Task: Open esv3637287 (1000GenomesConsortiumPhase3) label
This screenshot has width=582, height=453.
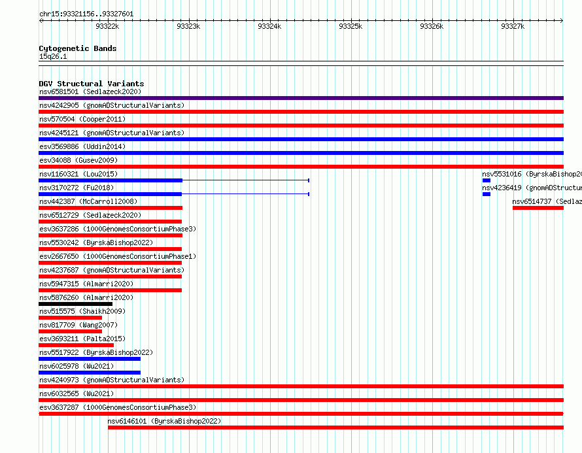Action: (118, 407)
